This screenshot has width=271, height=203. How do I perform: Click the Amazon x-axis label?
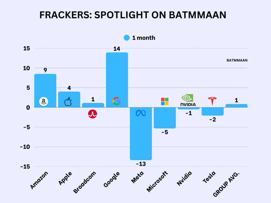(x=40, y=180)
